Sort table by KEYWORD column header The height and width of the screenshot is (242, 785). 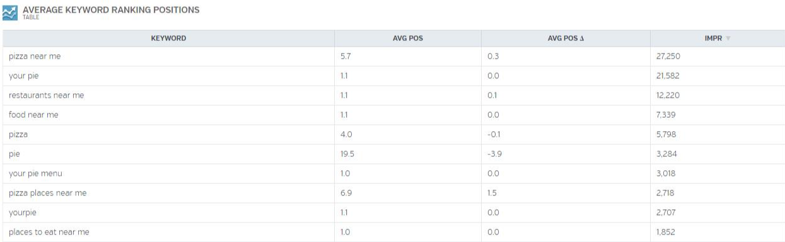[168, 38]
